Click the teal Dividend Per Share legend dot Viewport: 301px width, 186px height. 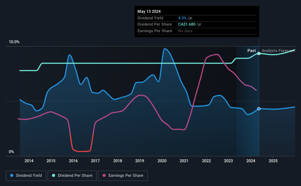(x=54, y=175)
